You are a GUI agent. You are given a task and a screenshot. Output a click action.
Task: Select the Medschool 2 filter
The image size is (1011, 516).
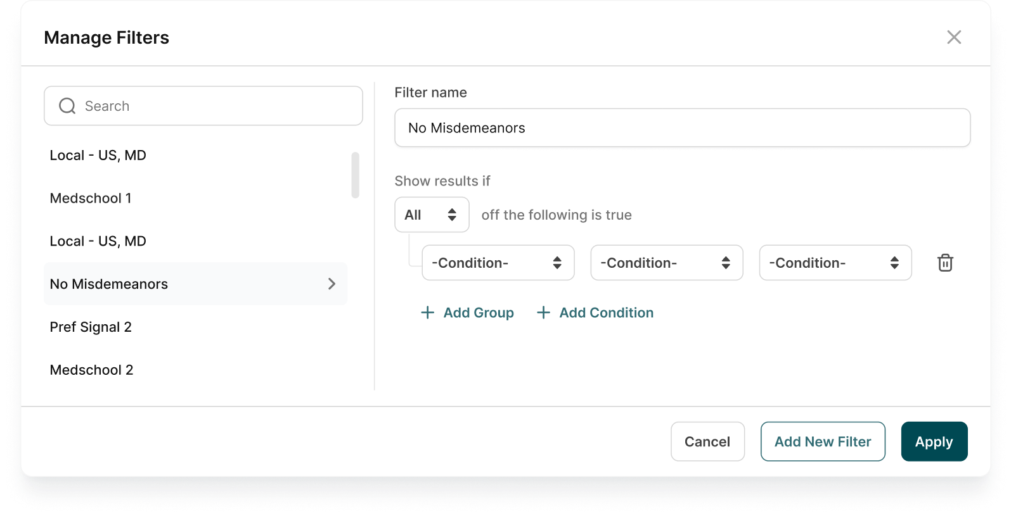tap(91, 370)
